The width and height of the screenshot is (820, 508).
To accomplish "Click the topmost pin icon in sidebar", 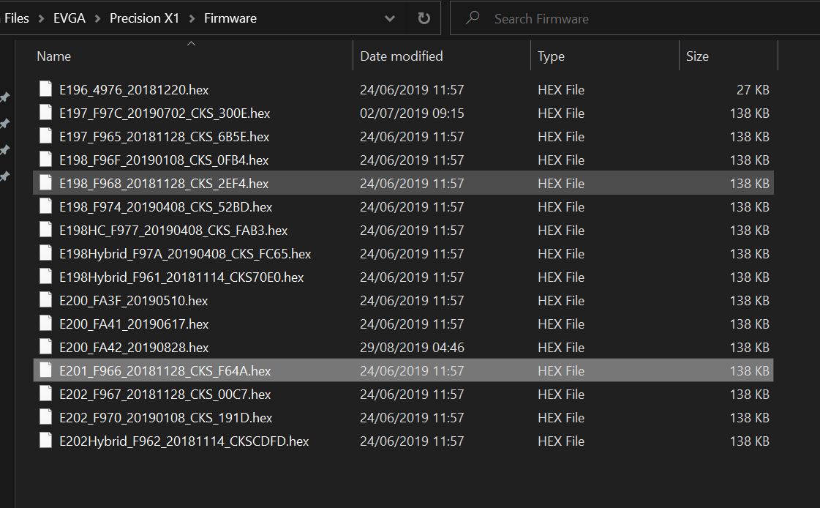I will [x=4, y=97].
